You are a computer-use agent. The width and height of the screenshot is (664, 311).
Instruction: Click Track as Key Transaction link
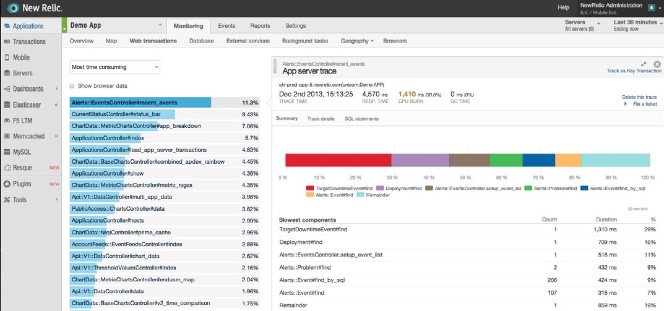pyautogui.click(x=634, y=71)
